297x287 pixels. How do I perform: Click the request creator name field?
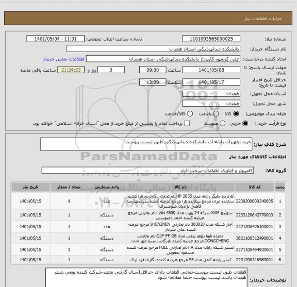[163, 59]
